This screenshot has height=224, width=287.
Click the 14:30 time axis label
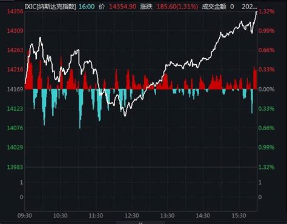pyautogui.click(x=203, y=216)
